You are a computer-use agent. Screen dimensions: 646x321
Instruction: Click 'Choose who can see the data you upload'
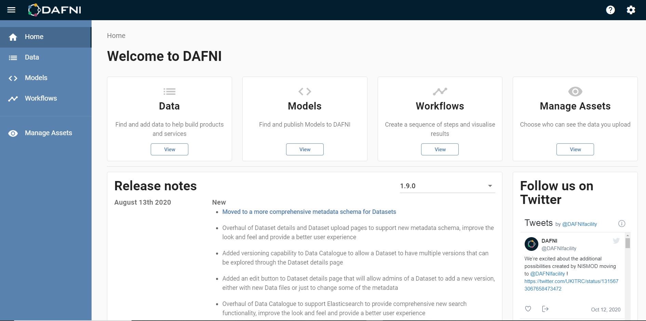575,125
